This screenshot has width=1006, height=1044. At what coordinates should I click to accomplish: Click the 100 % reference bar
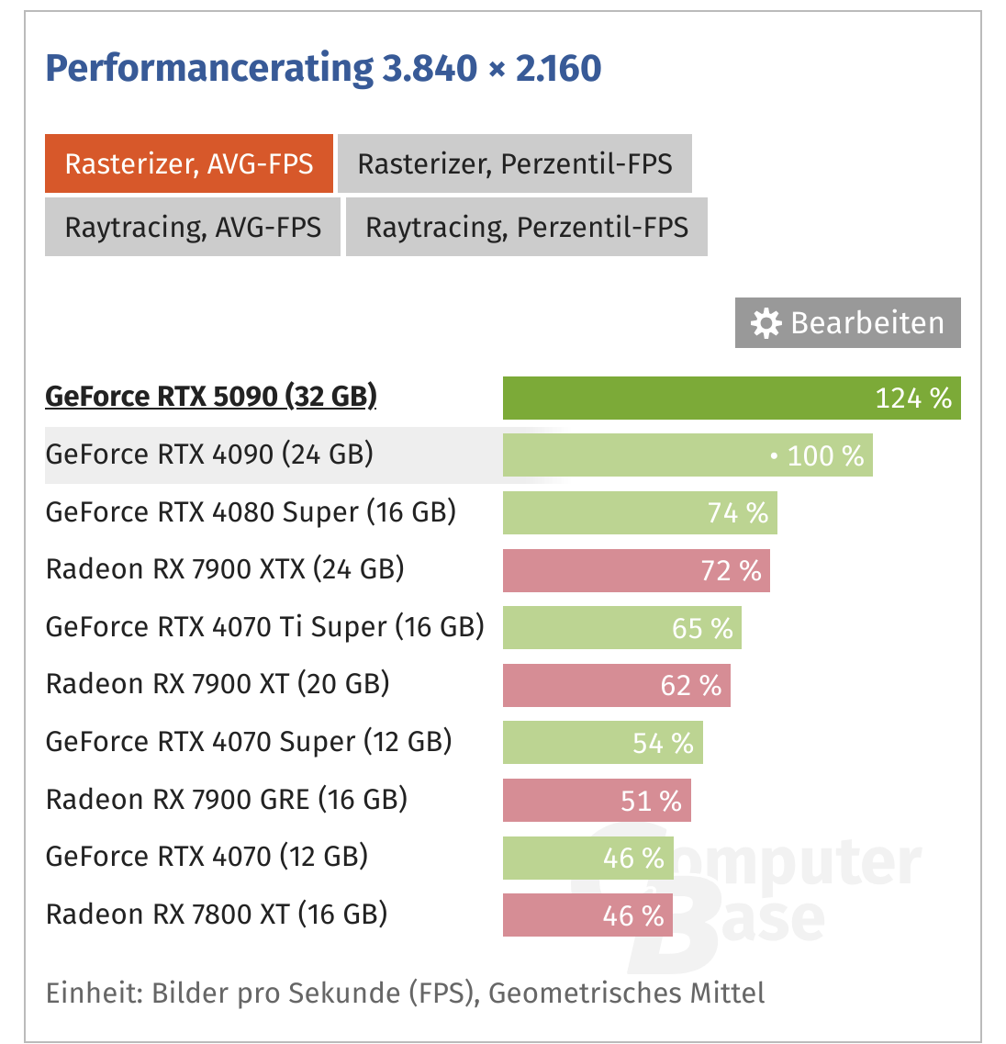(x=687, y=455)
